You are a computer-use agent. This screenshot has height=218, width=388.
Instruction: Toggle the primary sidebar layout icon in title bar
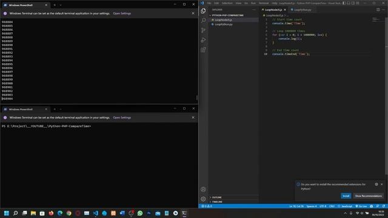click(344, 3)
